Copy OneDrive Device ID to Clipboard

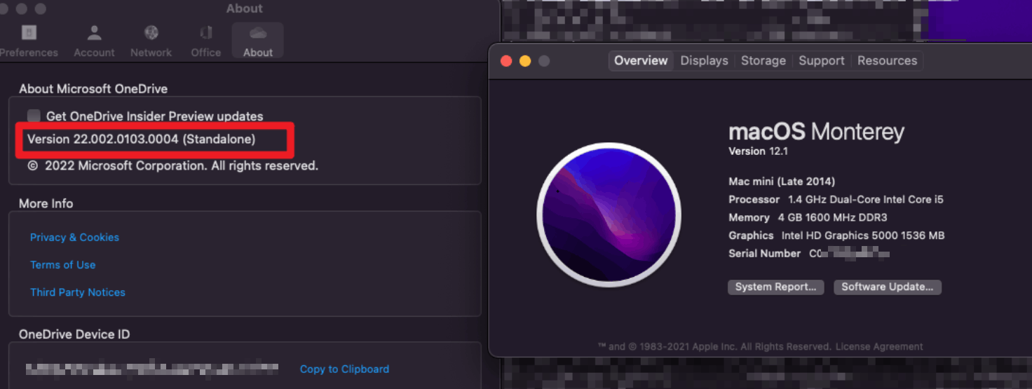pos(344,369)
